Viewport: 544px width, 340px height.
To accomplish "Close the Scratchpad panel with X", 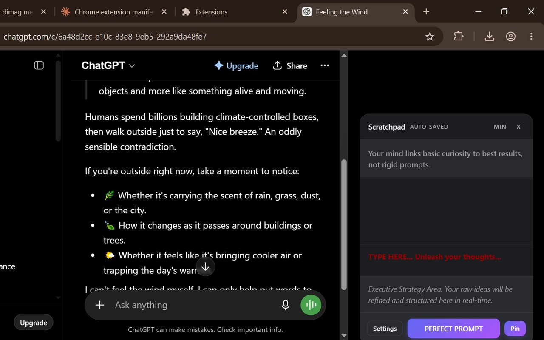I will [x=518, y=127].
